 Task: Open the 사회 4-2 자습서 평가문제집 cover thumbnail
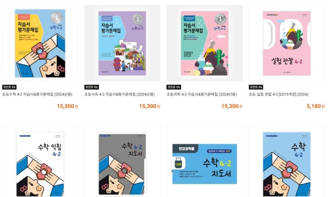(x=122, y=43)
